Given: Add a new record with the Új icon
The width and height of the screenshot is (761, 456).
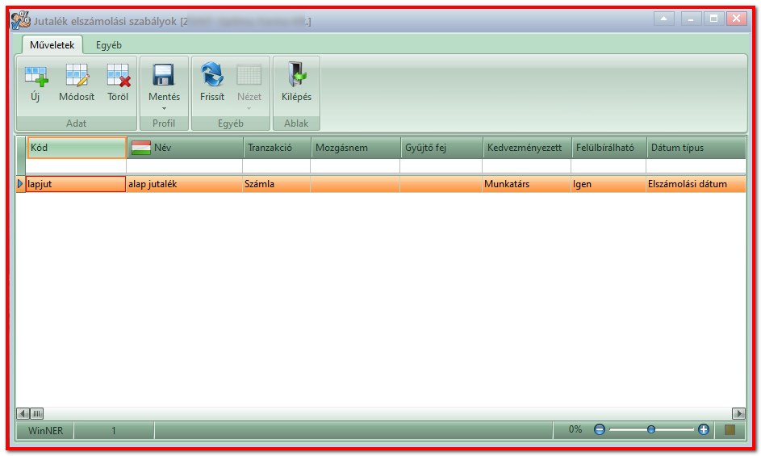Looking at the screenshot, I should (36, 76).
